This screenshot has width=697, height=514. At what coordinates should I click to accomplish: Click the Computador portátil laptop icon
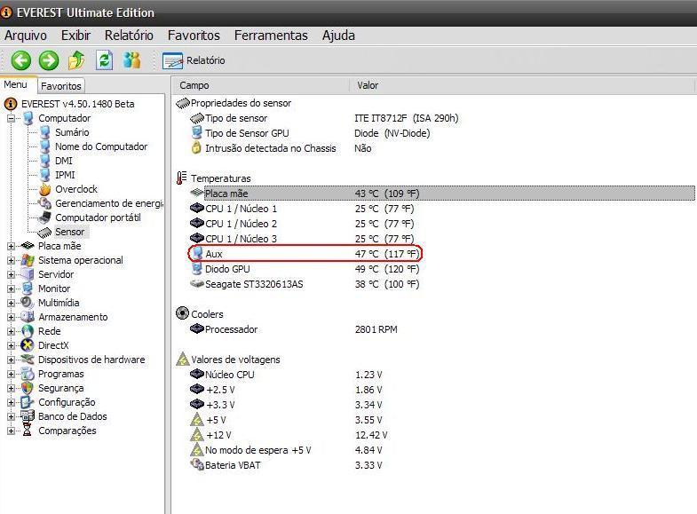coord(44,217)
